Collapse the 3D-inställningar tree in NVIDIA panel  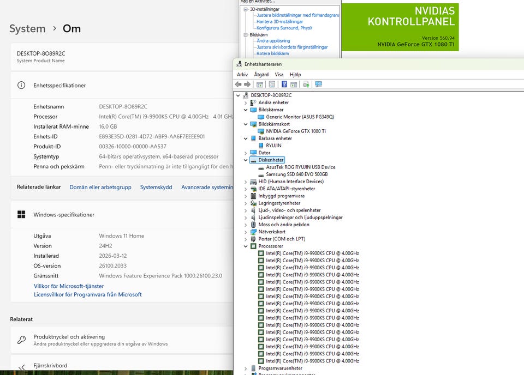coord(246,9)
